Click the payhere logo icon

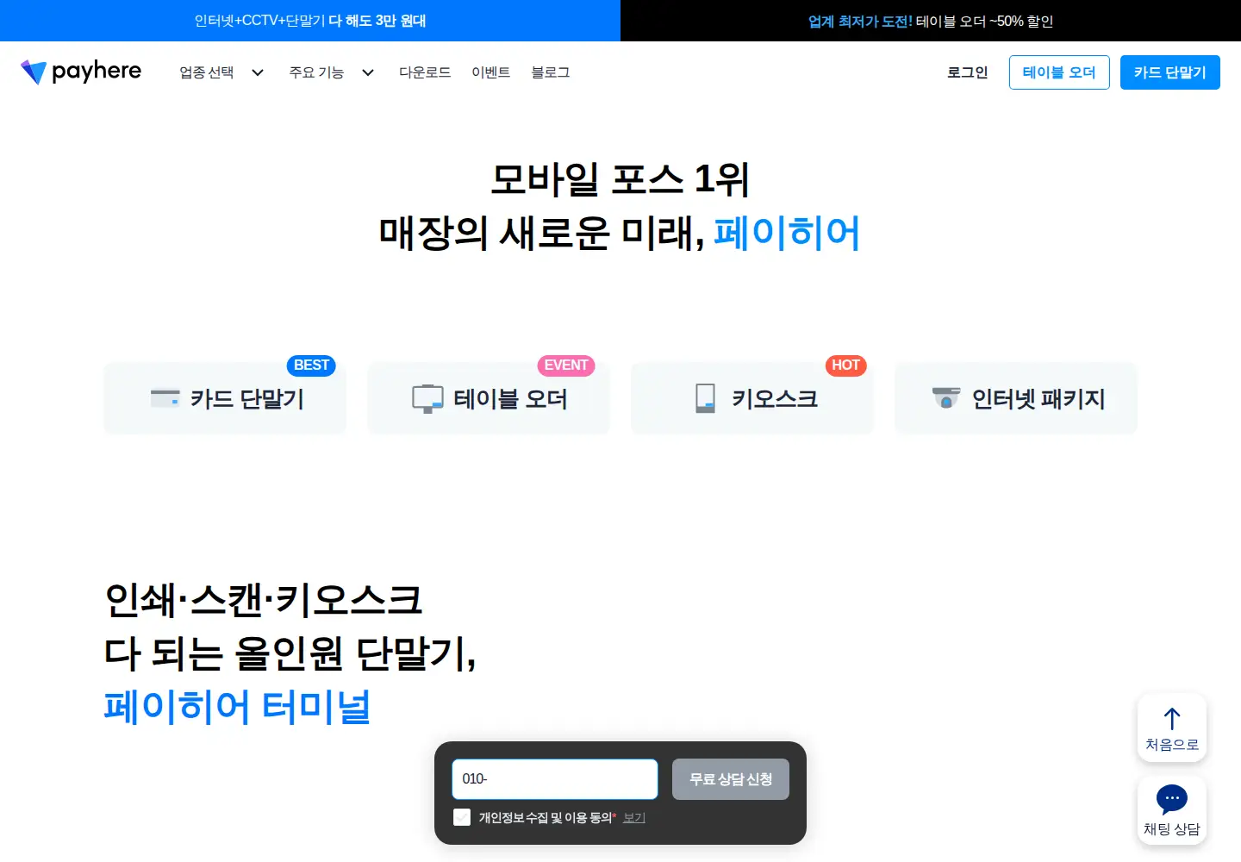34,72
